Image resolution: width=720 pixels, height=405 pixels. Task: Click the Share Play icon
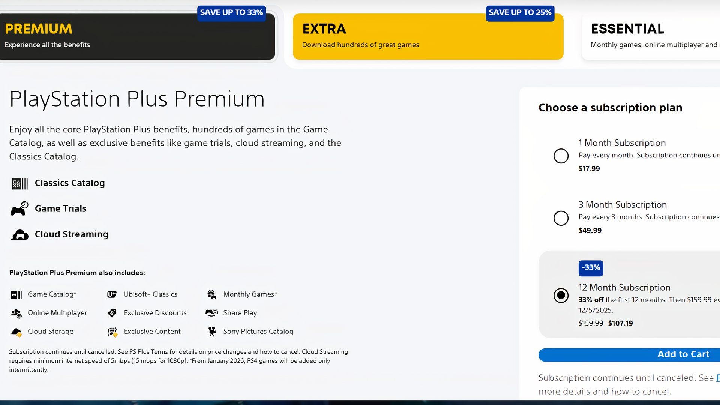click(x=211, y=313)
